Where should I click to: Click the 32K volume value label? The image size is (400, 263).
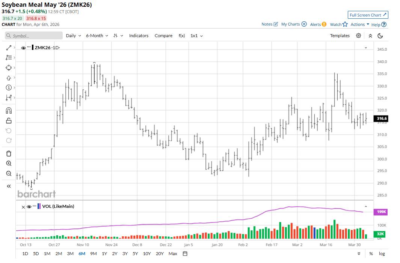click(x=380, y=234)
